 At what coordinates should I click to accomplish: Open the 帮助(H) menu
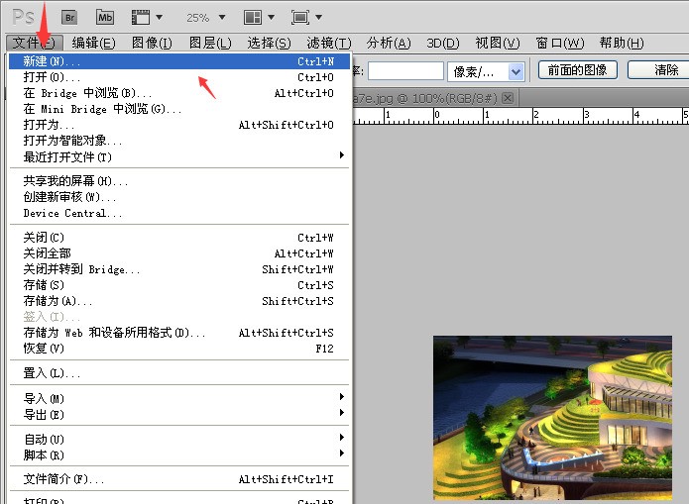tap(622, 43)
